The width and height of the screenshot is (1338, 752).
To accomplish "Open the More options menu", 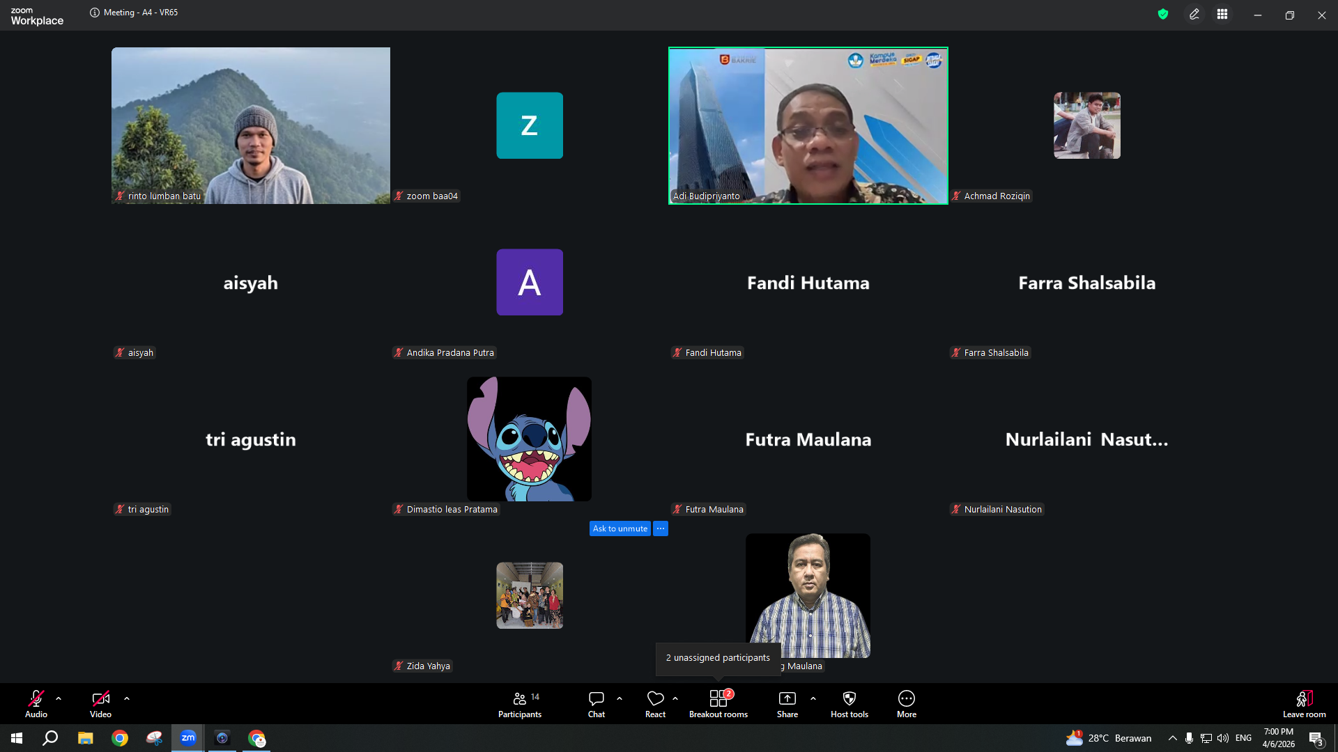I will pyautogui.click(x=907, y=703).
